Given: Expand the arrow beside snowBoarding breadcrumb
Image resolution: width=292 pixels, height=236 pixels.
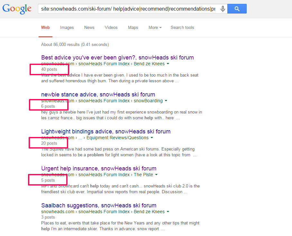Looking at the screenshot, I should pos(166,101).
